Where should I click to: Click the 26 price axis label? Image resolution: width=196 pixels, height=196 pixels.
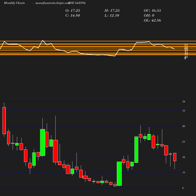(184, 126)
